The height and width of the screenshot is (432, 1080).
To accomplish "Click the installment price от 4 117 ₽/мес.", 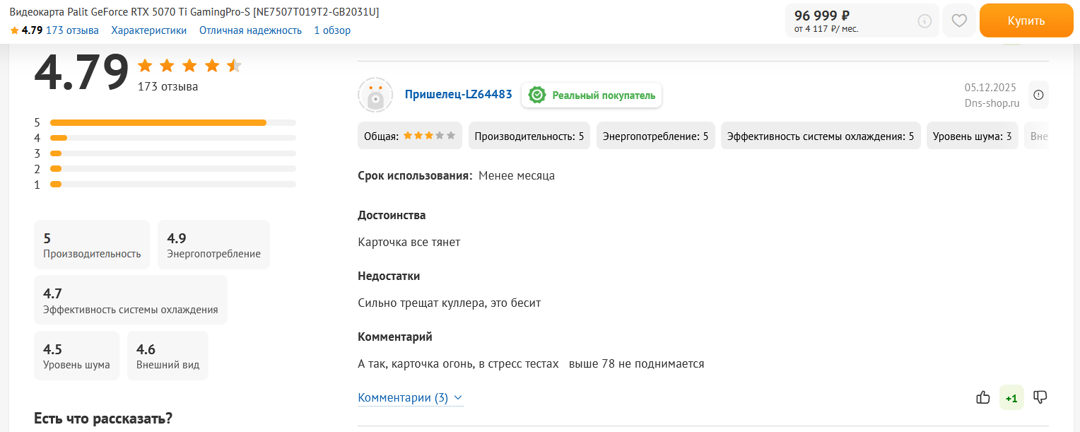I will pos(826,29).
